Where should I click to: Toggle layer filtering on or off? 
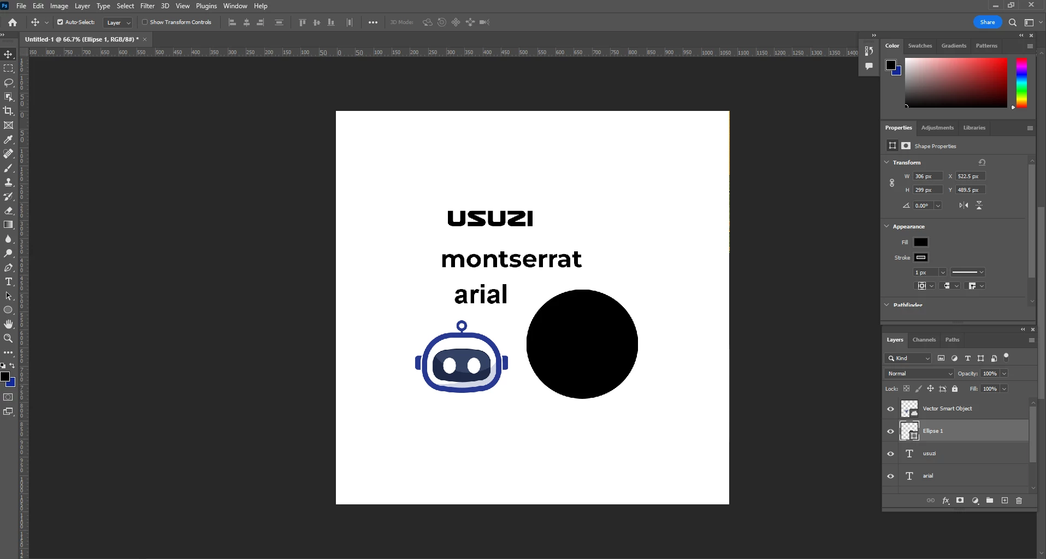pos(1006,357)
